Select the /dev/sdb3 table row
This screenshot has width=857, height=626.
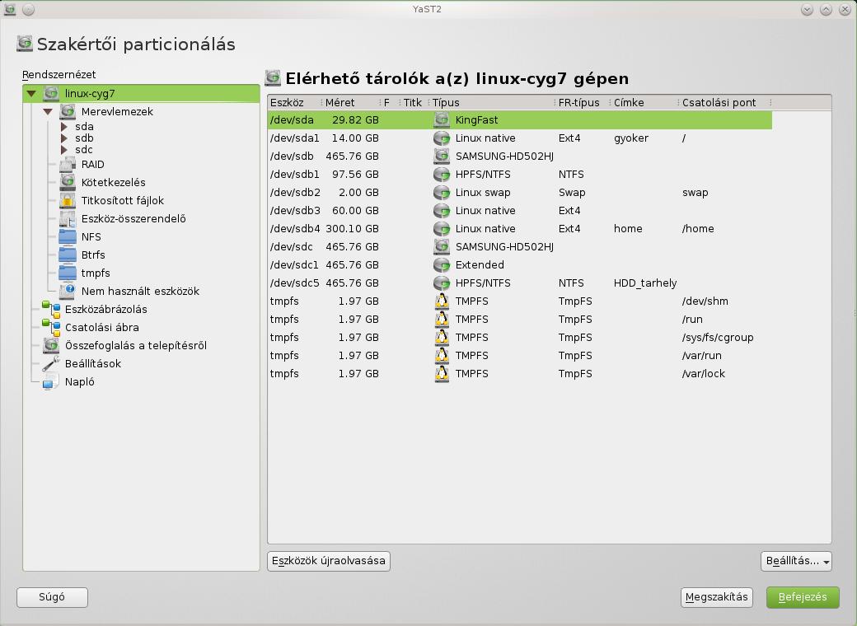pos(520,211)
